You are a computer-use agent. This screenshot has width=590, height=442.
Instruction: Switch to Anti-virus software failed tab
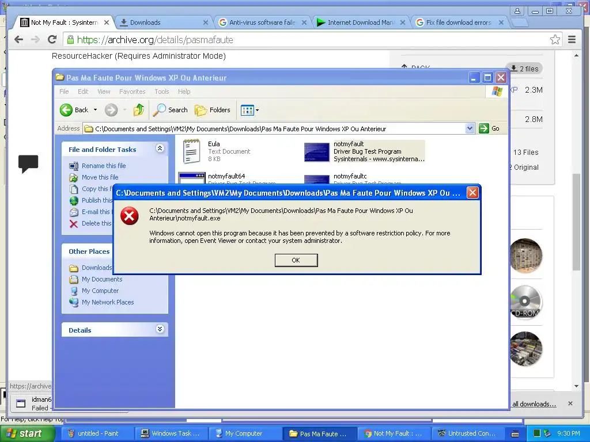coord(263,22)
